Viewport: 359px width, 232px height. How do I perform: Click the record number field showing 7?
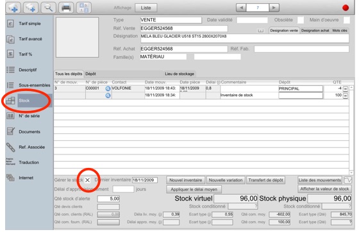click(x=258, y=8)
